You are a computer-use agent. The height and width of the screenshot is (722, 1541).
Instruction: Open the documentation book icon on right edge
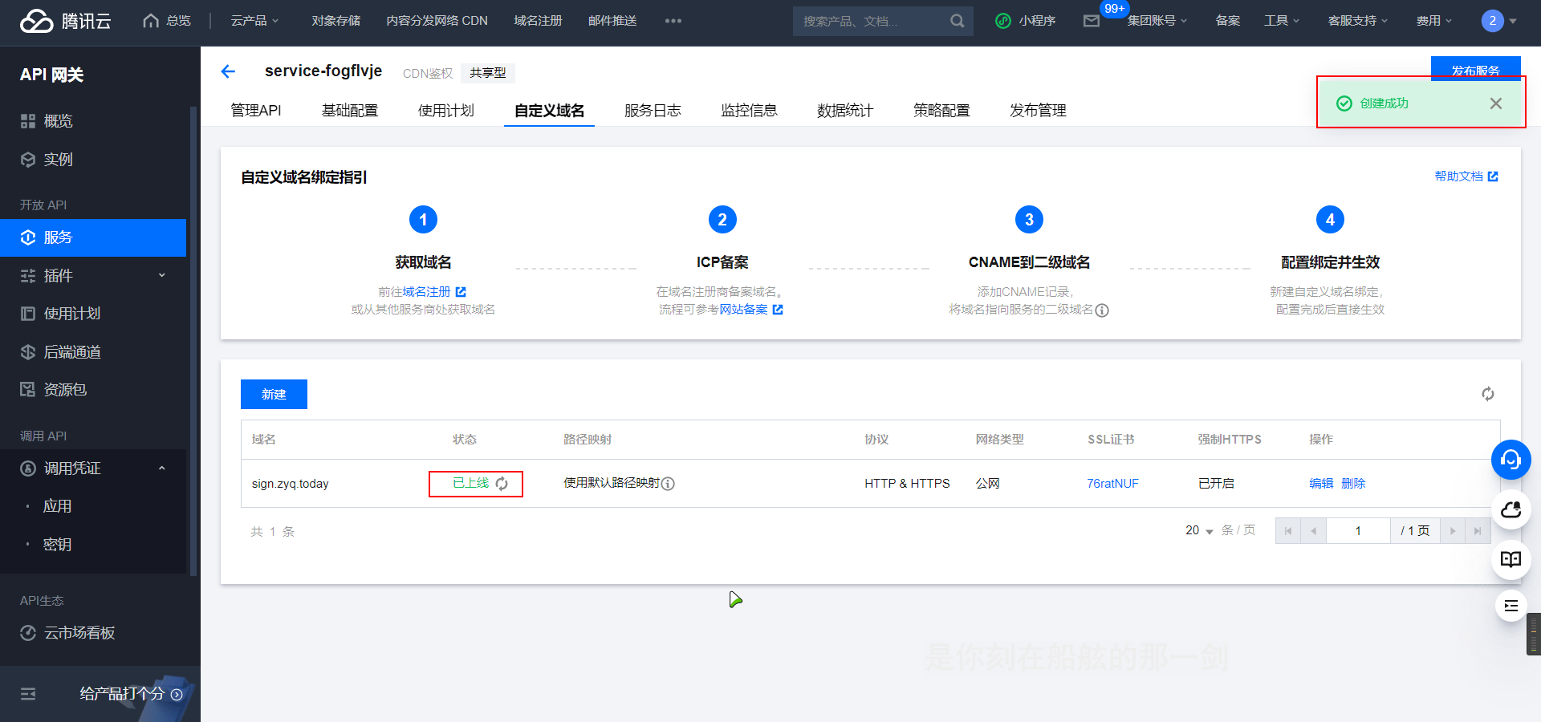[x=1511, y=560]
